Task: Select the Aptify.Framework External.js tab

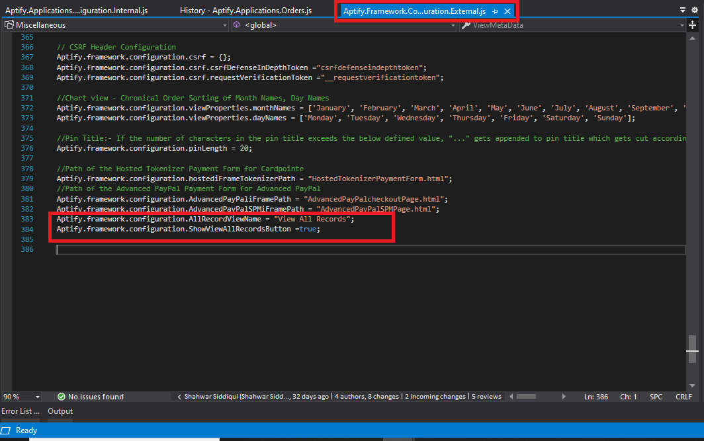Action: tap(414, 11)
